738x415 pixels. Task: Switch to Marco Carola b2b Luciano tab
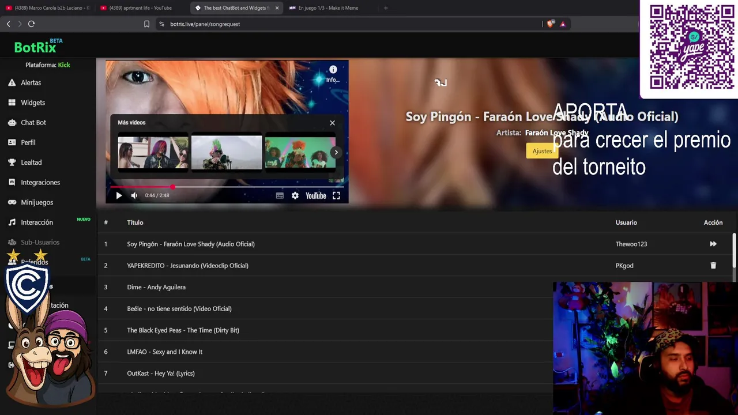click(48, 8)
